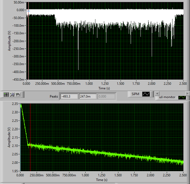This screenshot has height=184, width=190.
Task: Click the u8 monitor green waveform icon
Action: click(x=182, y=97)
